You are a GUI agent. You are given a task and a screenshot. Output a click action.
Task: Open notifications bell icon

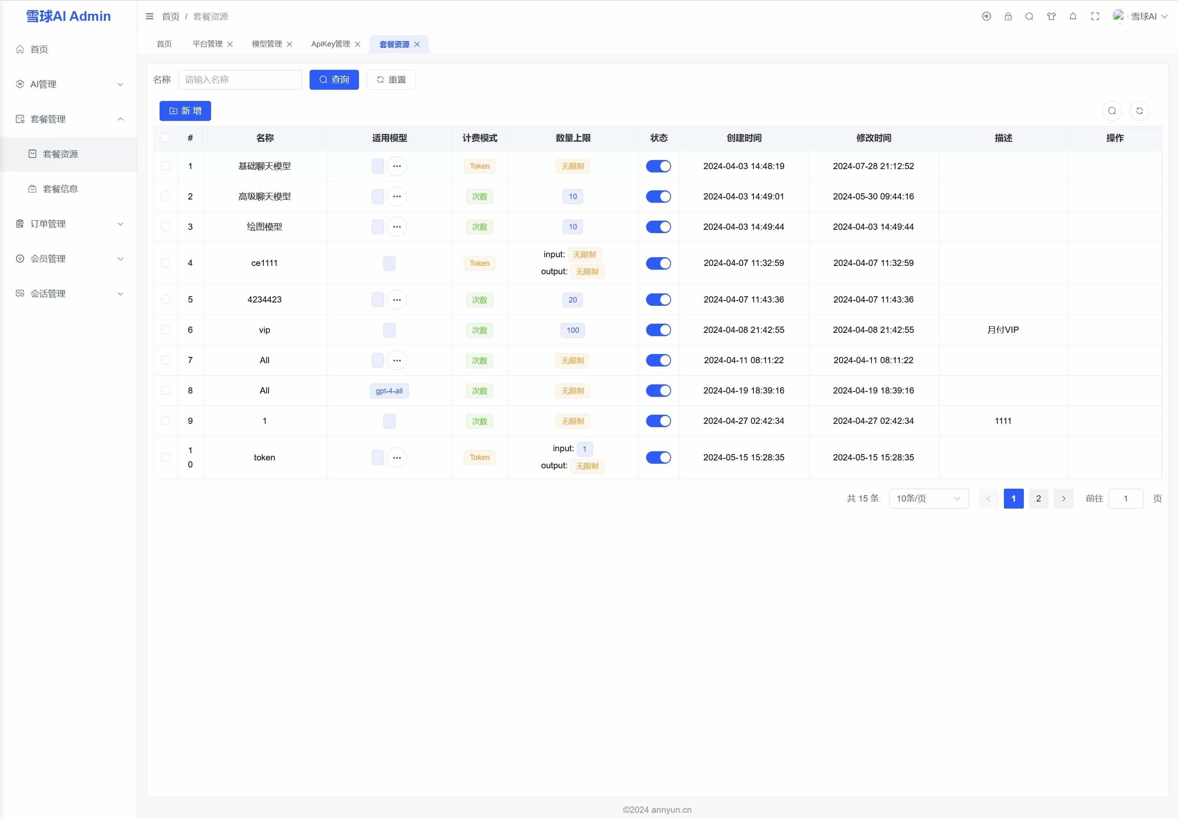pyautogui.click(x=1073, y=17)
